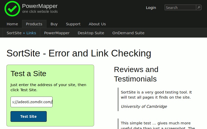Click SortSite in the sub-navigation bar

[14, 33]
